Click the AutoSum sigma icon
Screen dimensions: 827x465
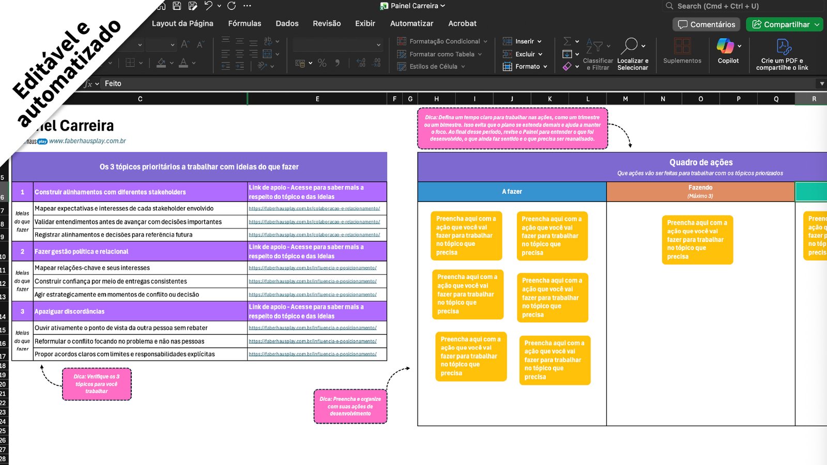pos(567,41)
